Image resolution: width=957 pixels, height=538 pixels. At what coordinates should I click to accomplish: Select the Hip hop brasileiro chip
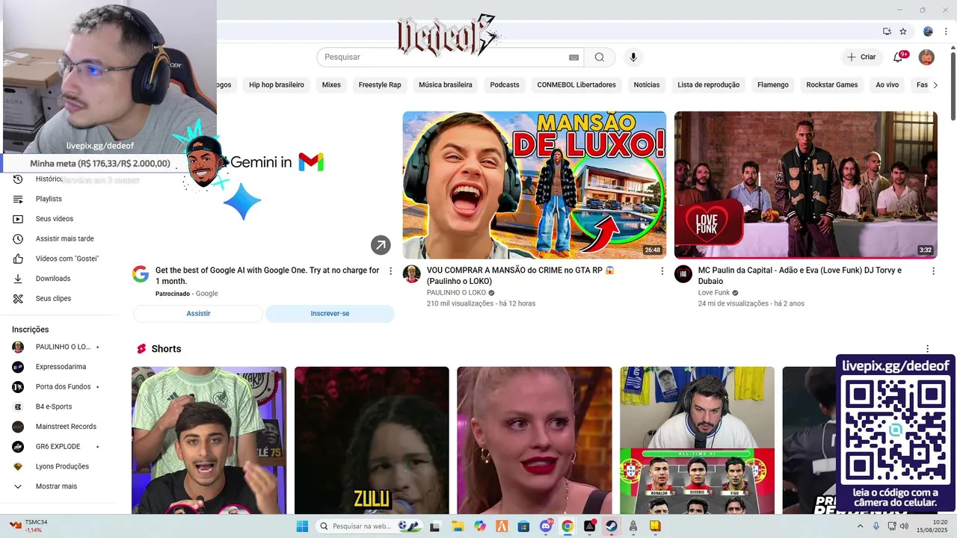click(x=277, y=85)
